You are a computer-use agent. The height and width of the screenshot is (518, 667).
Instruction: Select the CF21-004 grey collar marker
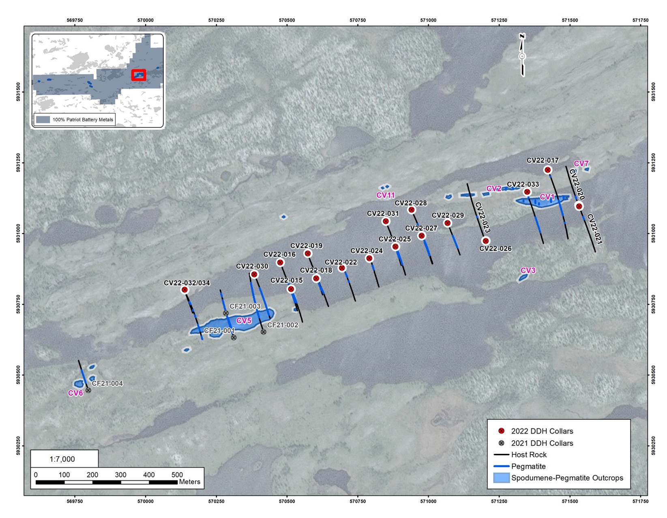tap(88, 390)
